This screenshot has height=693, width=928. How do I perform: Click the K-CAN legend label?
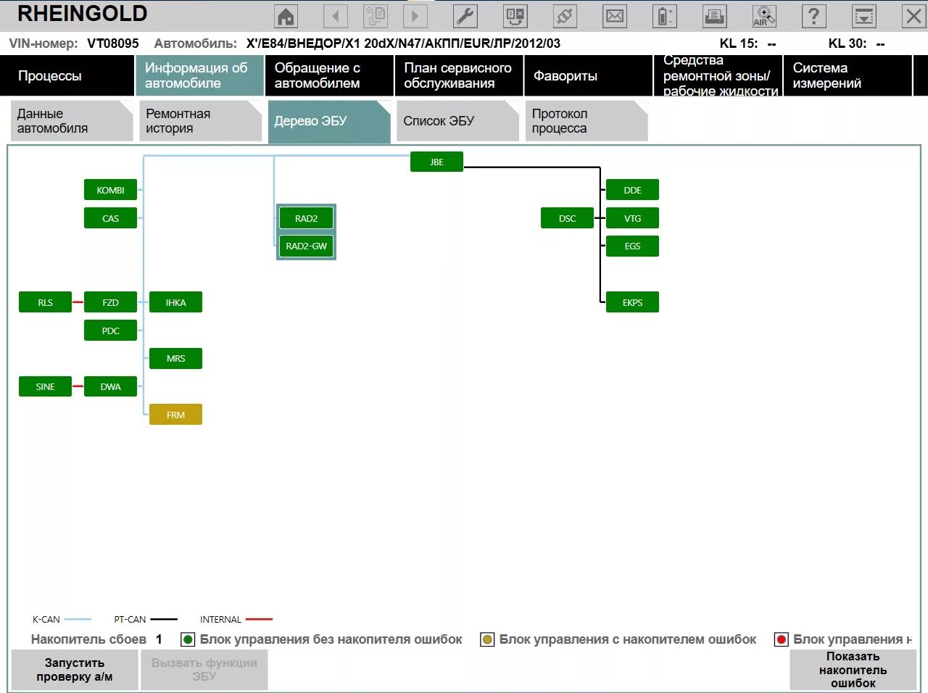click(x=46, y=619)
